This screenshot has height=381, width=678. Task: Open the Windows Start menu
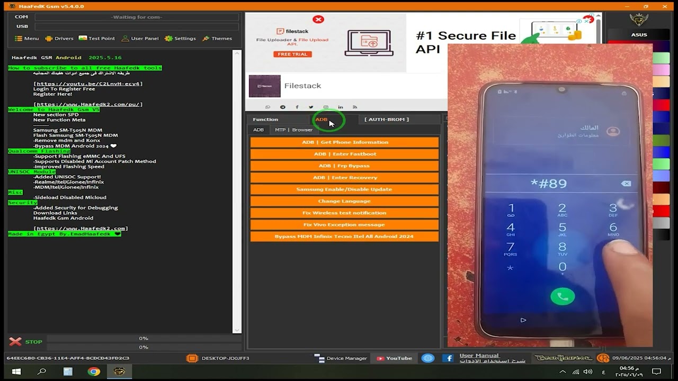(15, 372)
